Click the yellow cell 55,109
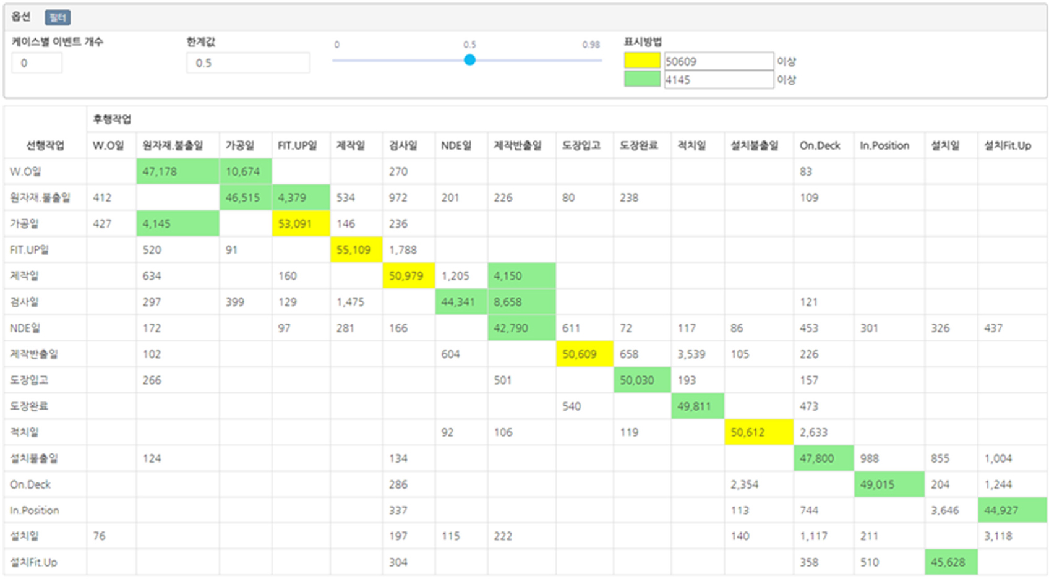This screenshot has width=1049, height=579. point(356,249)
